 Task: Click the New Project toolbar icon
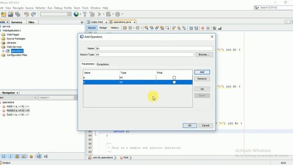coord(4,14)
